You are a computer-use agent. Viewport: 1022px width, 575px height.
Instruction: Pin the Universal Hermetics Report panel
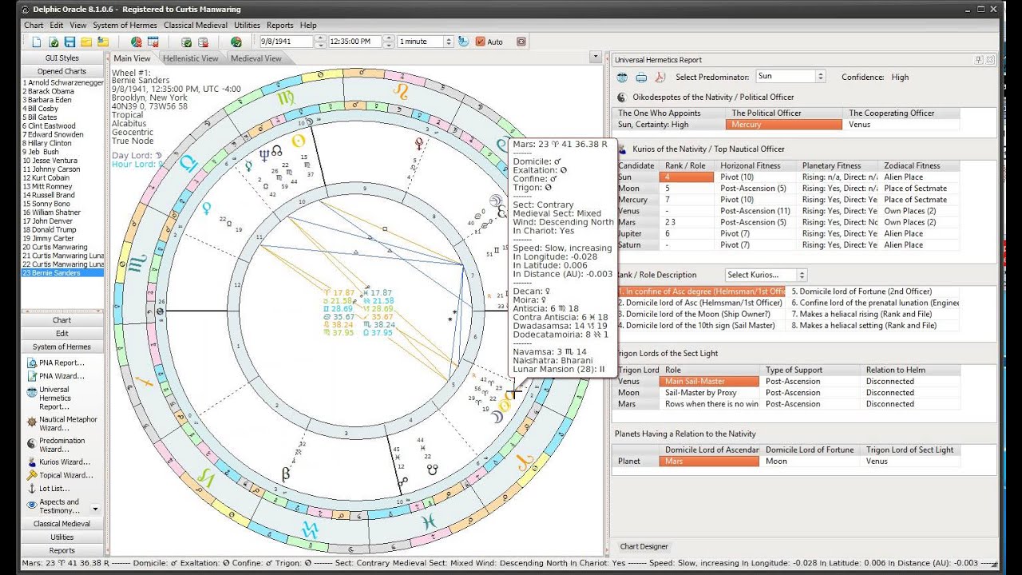click(x=979, y=60)
